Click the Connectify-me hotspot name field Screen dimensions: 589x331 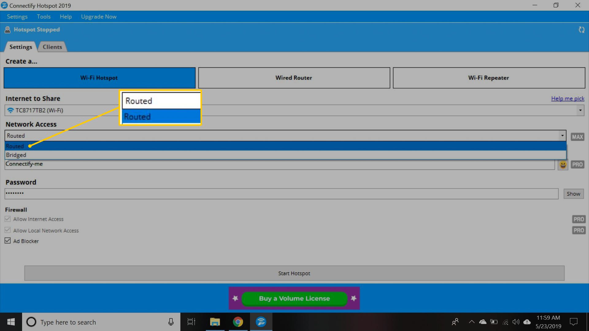[279, 164]
